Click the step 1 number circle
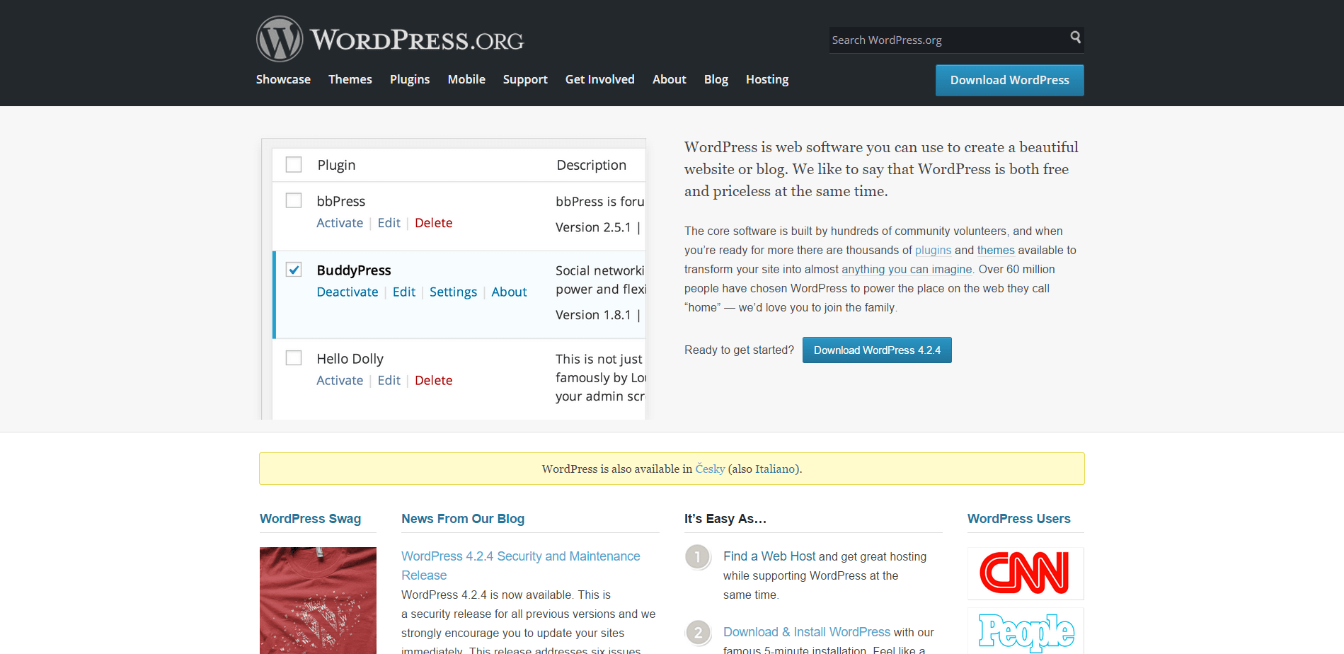This screenshot has width=1344, height=654. pyautogui.click(x=698, y=557)
